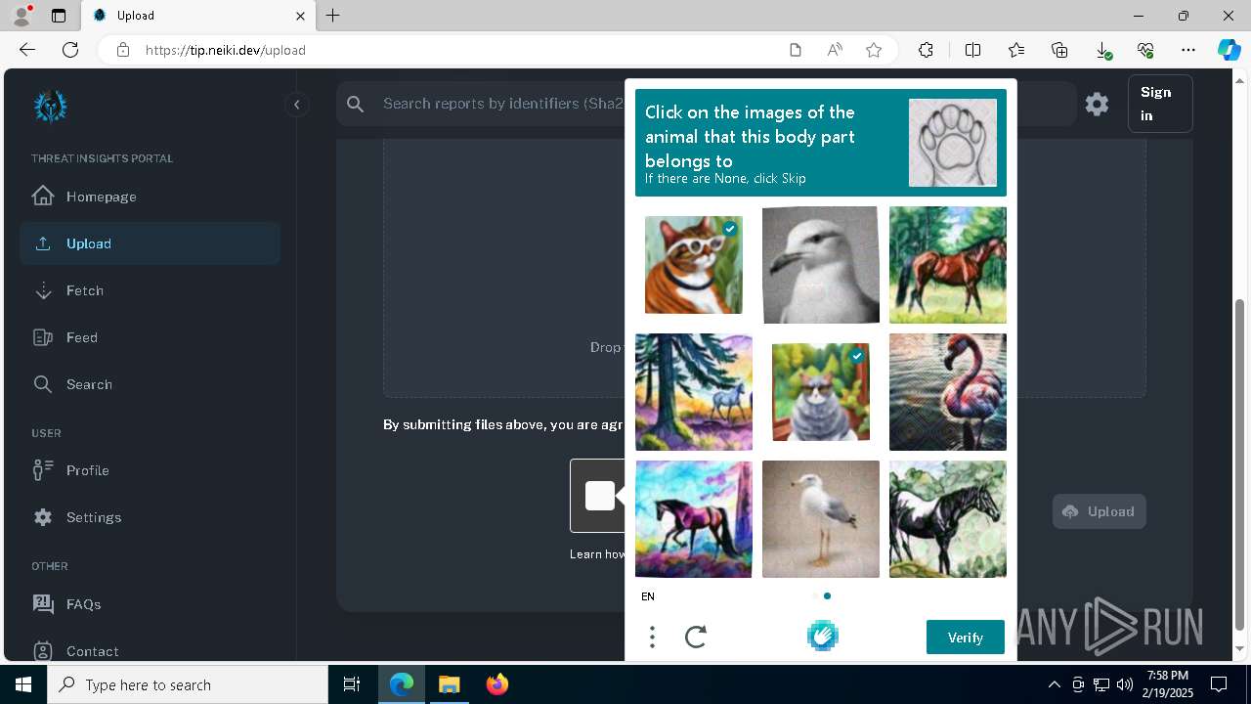This screenshot has height=704, width=1251.
Task: Select the brown horse in forest image
Action: tap(948, 265)
